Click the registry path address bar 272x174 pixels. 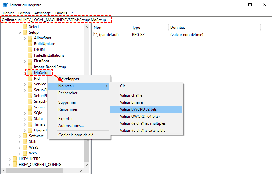click(136, 20)
